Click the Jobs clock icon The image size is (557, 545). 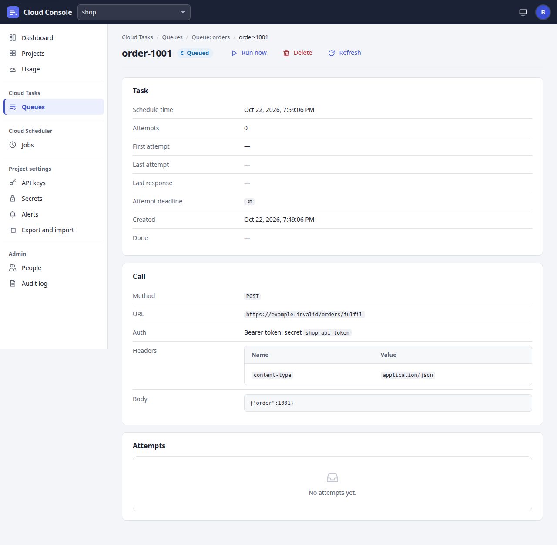(13, 145)
